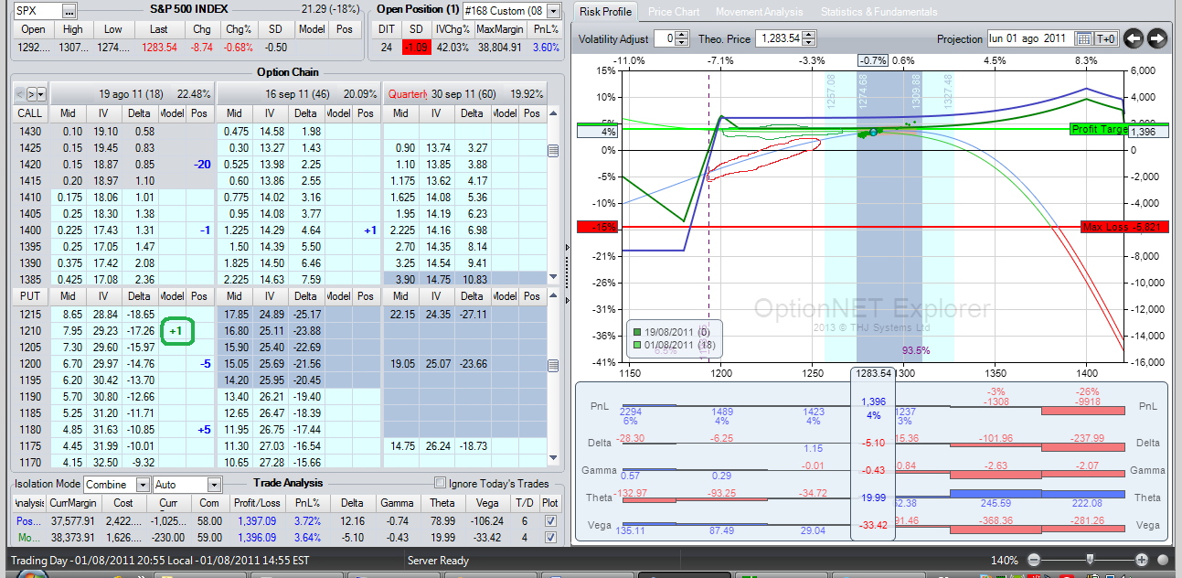Zoom in using the plus icon
This screenshot has width=1182, height=578.
point(1142,560)
